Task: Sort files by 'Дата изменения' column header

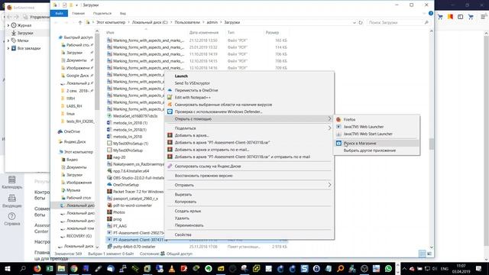Action: coord(204,32)
